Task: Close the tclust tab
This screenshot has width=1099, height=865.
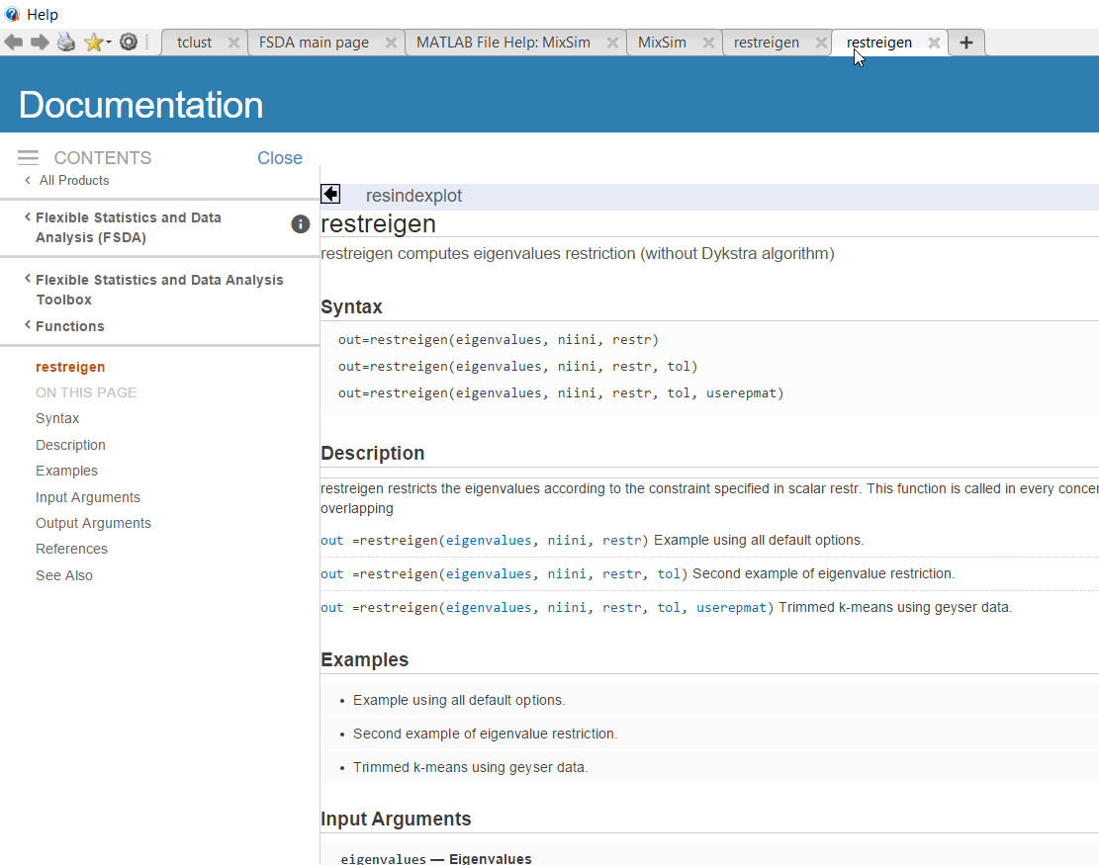Action: tap(235, 43)
